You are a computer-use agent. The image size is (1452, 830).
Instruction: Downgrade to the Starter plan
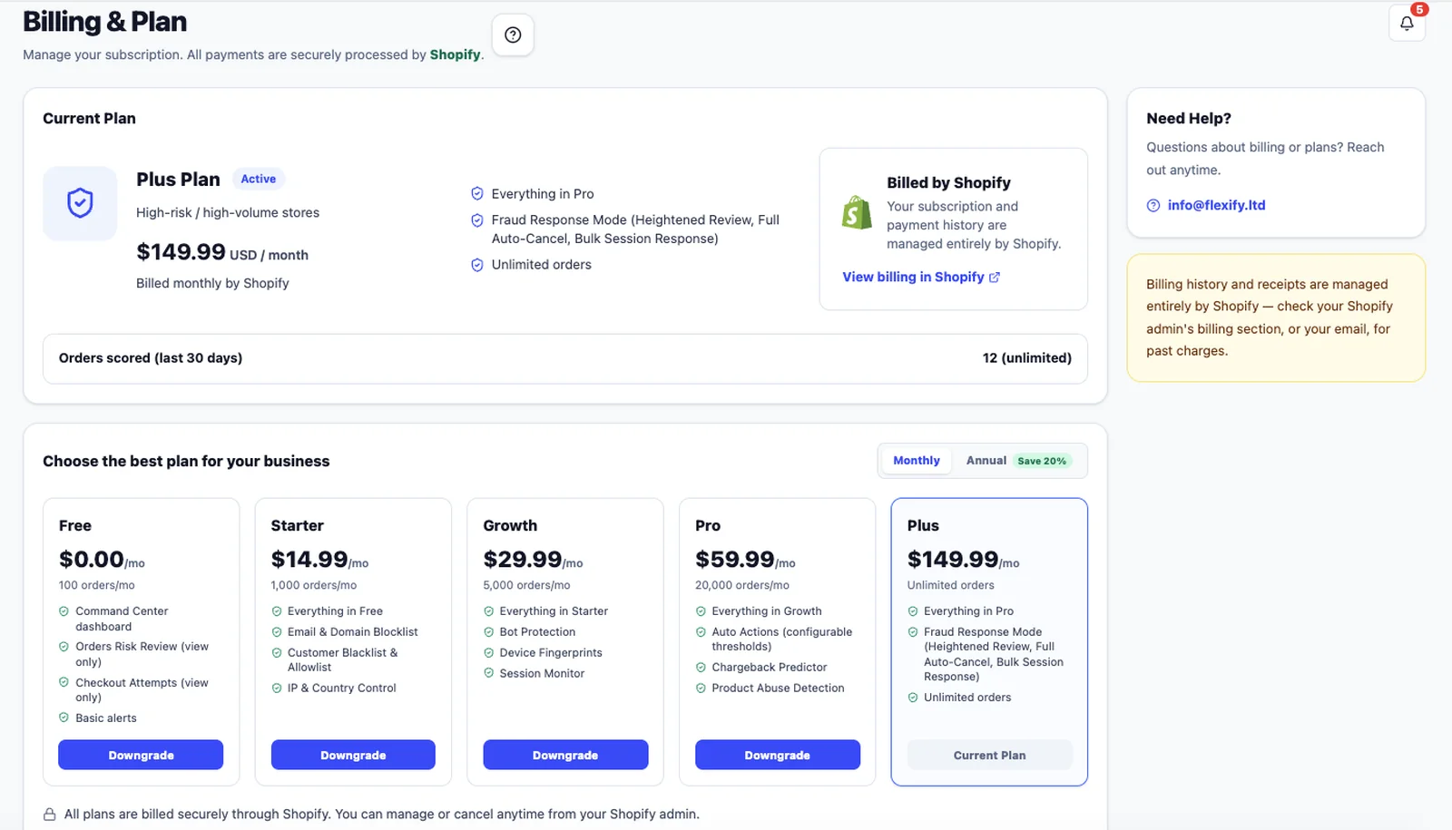[x=353, y=755]
